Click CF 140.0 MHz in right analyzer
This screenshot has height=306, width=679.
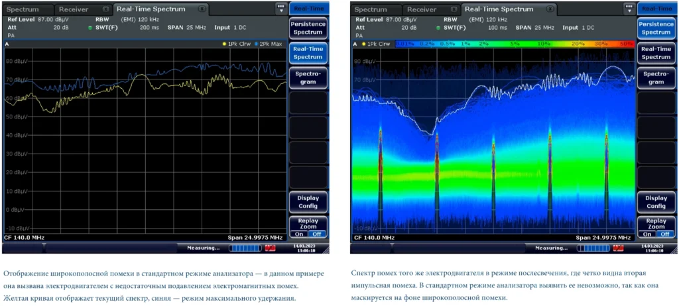pyautogui.click(x=374, y=238)
